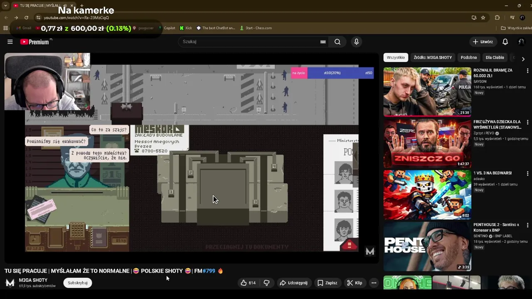532x299 pixels.
Task: Click the Udostępnij share button
Action: click(293, 283)
